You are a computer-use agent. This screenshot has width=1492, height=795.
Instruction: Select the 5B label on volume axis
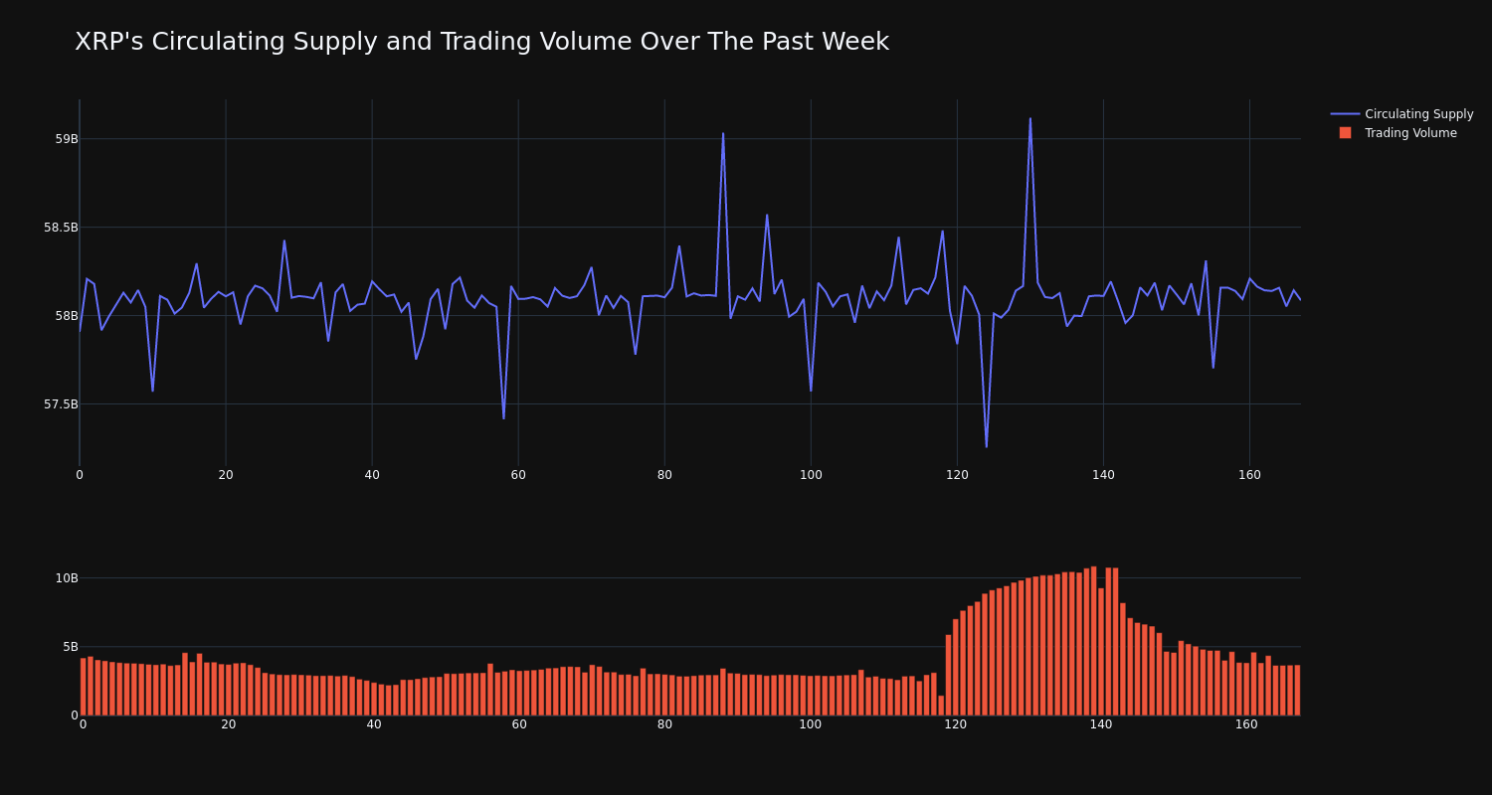(70, 647)
